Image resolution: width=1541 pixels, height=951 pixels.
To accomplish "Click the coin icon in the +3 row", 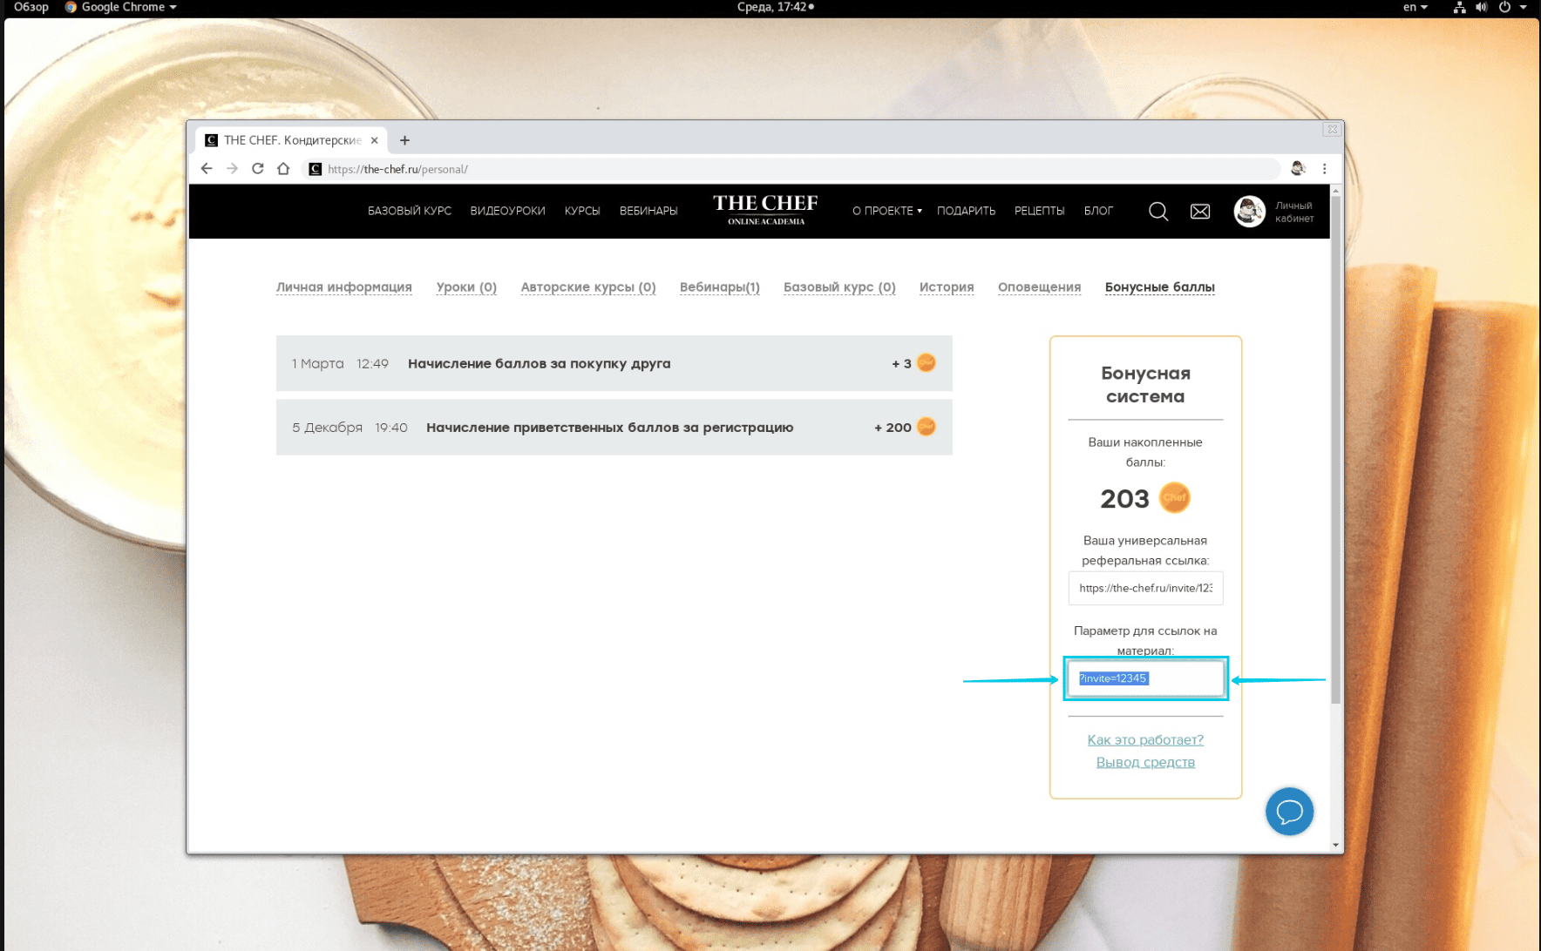I will click(927, 363).
